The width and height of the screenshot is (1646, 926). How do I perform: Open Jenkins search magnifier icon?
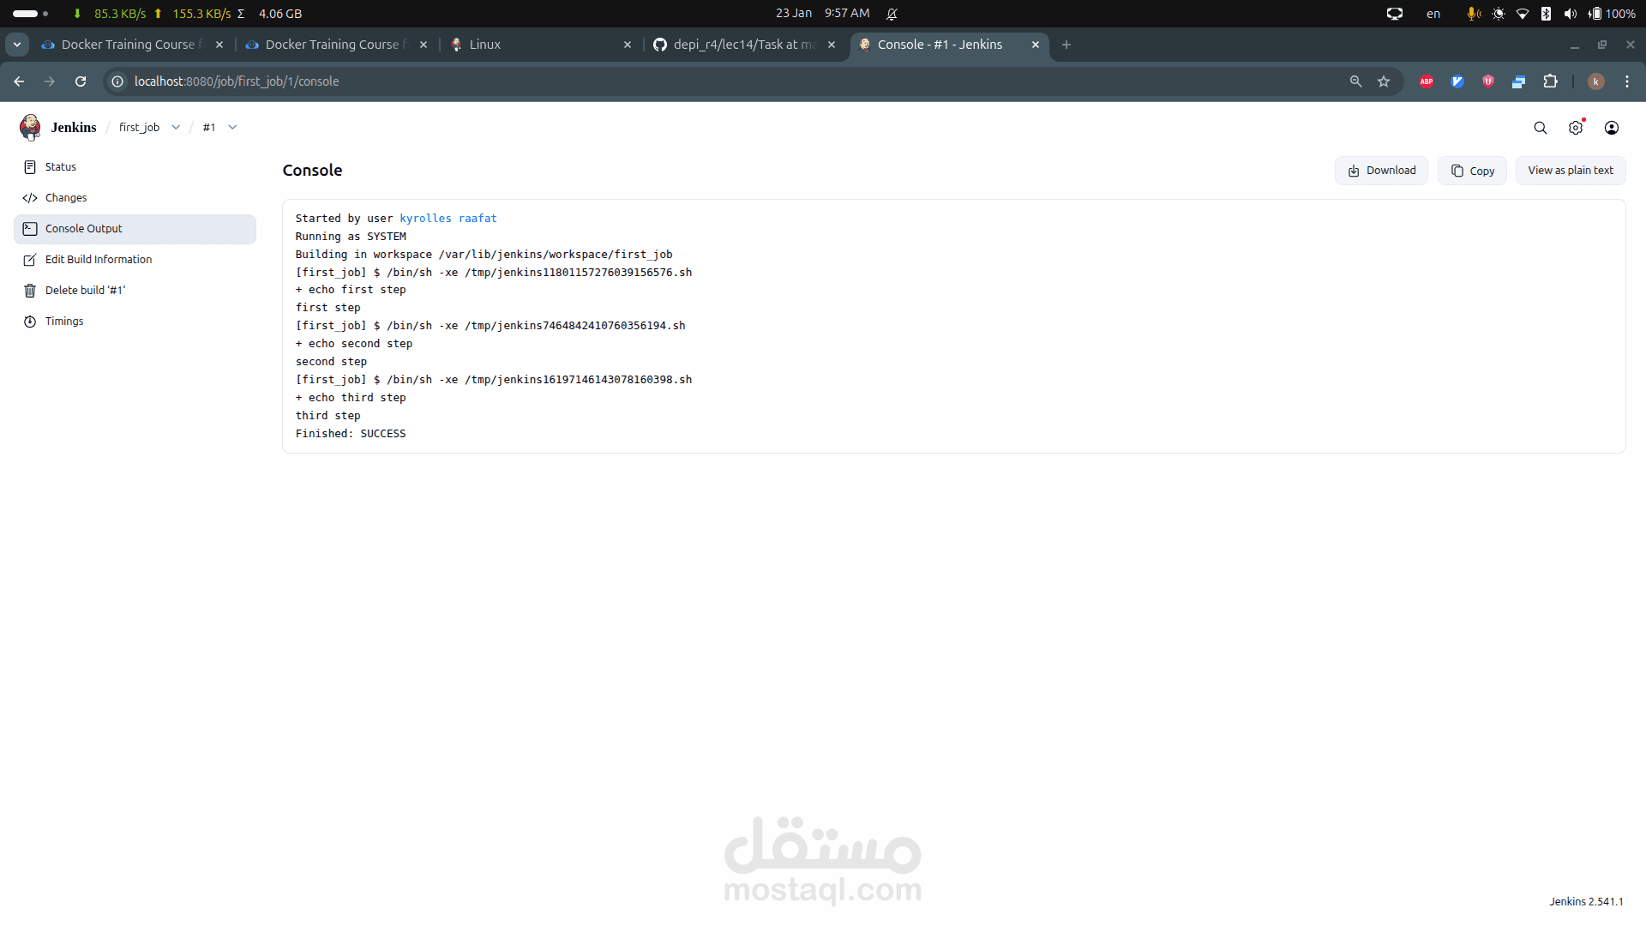pyautogui.click(x=1540, y=128)
